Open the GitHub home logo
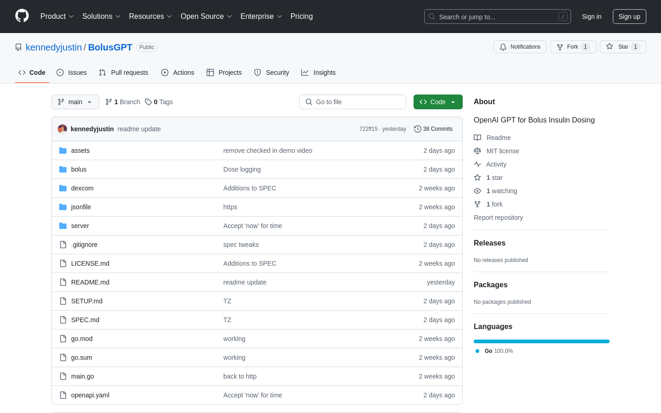The image size is (661, 413). click(x=22, y=16)
